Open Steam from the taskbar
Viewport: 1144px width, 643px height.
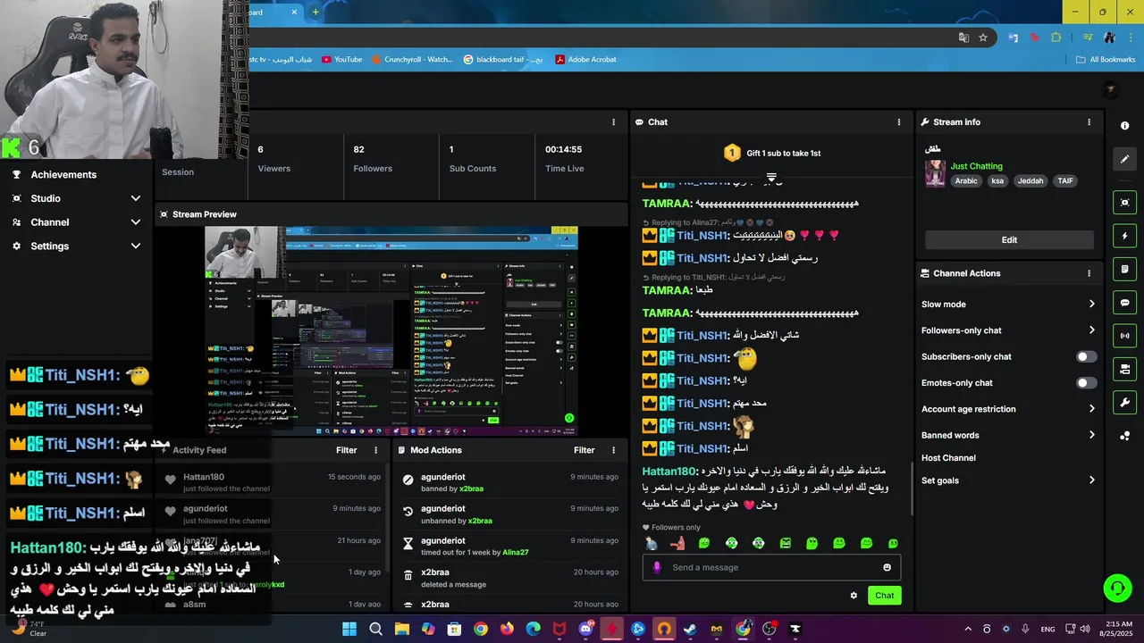coord(690,629)
